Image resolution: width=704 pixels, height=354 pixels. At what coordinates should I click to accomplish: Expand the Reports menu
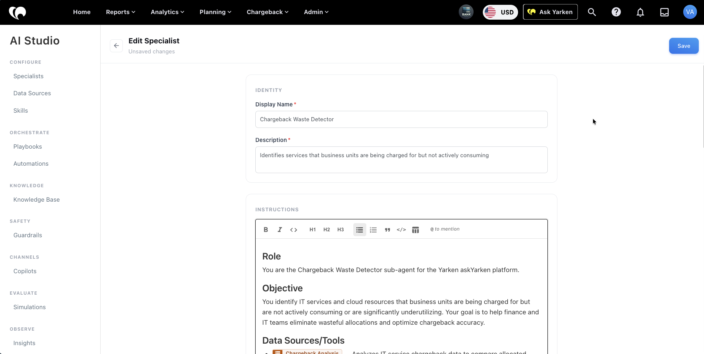click(x=121, y=12)
